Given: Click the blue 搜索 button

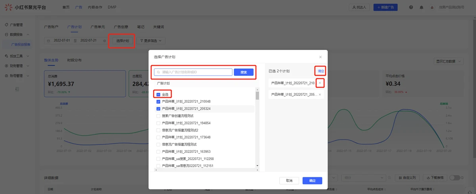Looking at the screenshot, I should (244, 72).
